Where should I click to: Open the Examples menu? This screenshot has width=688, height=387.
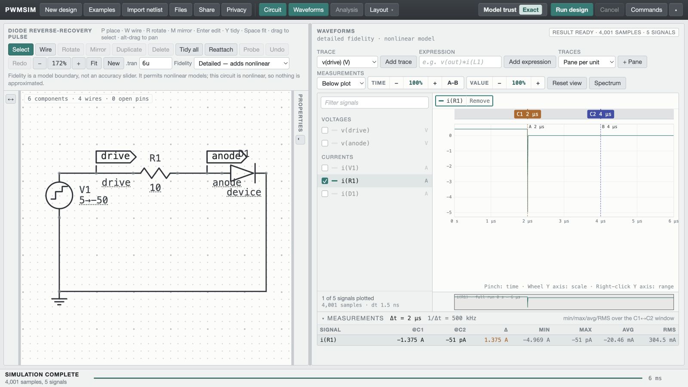pyautogui.click(x=102, y=9)
